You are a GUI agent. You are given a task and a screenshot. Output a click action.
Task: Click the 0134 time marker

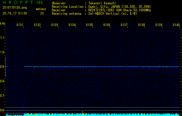72,25
